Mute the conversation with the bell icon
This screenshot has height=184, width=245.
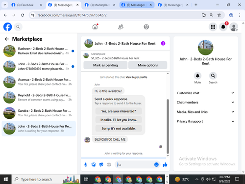click(197, 76)
